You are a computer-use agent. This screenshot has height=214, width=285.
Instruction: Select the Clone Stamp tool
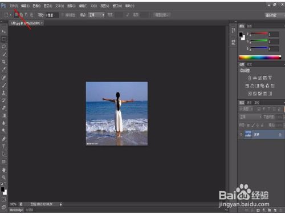pyautogui.click(x=3, y=93)
